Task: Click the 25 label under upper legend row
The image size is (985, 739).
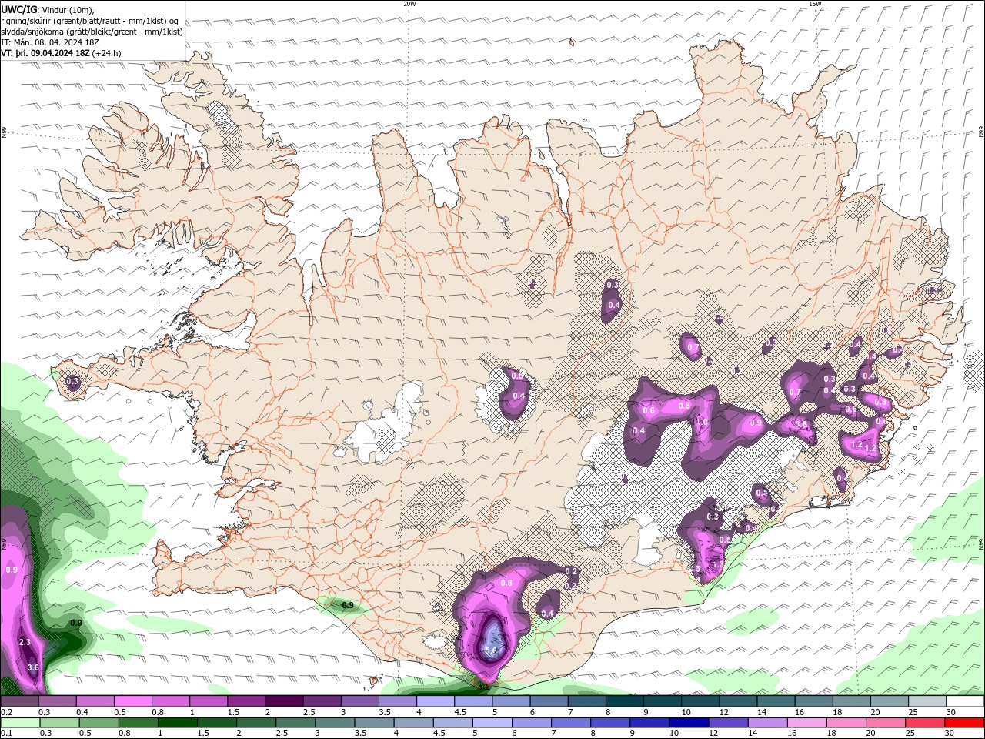Action: tap(913, 712)
